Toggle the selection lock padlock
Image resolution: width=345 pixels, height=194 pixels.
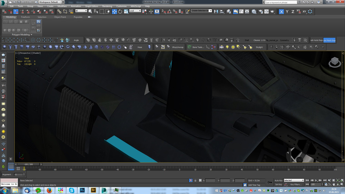point(195,181)
